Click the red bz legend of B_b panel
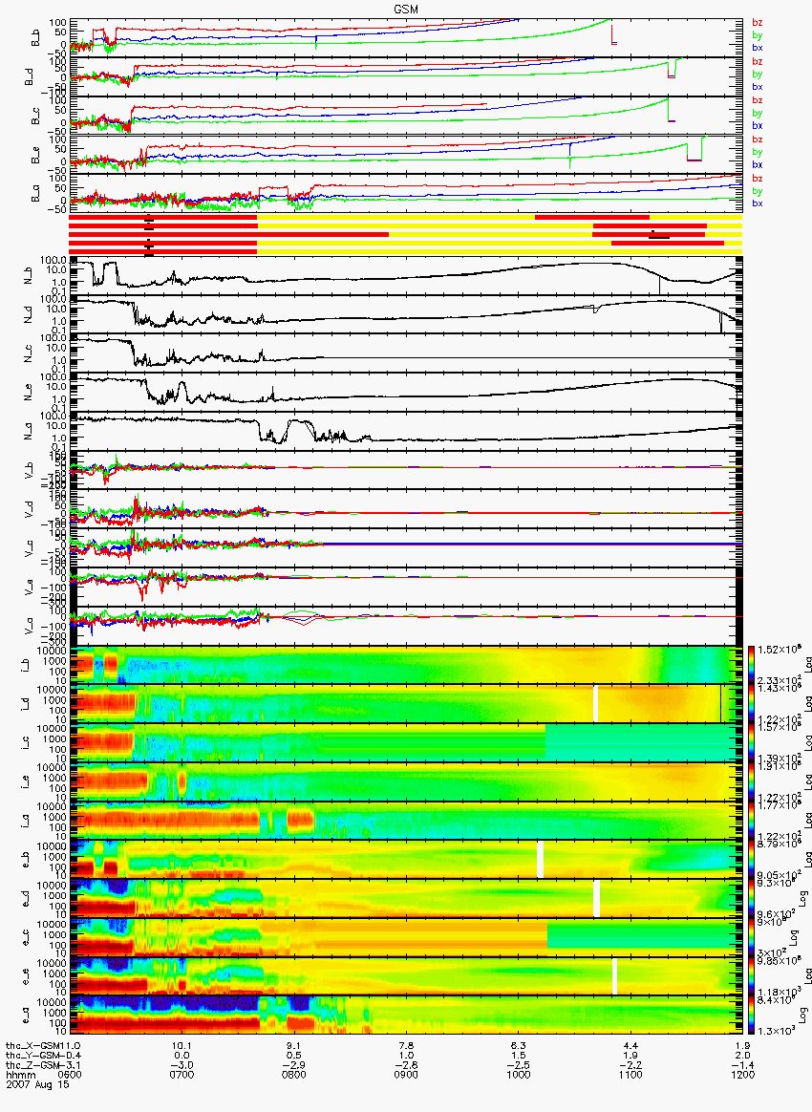 (x=758, y=23)
